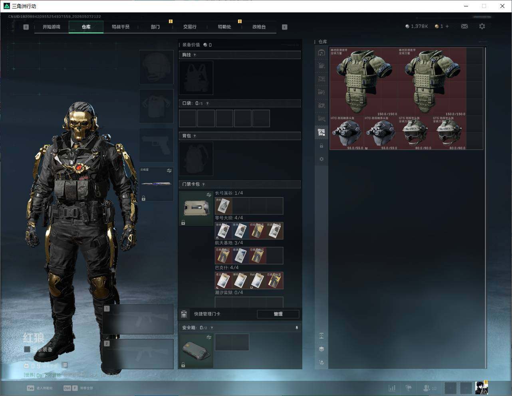Select the second H70 night vision helmet

point(381,133)
